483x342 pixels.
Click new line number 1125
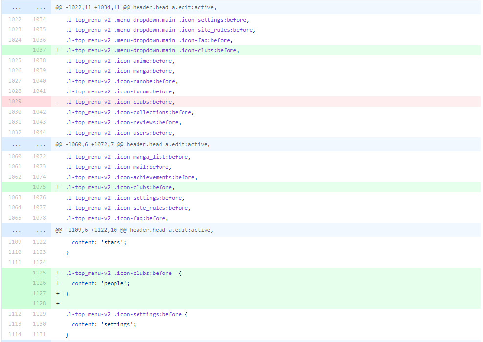[x=39, y=273]
